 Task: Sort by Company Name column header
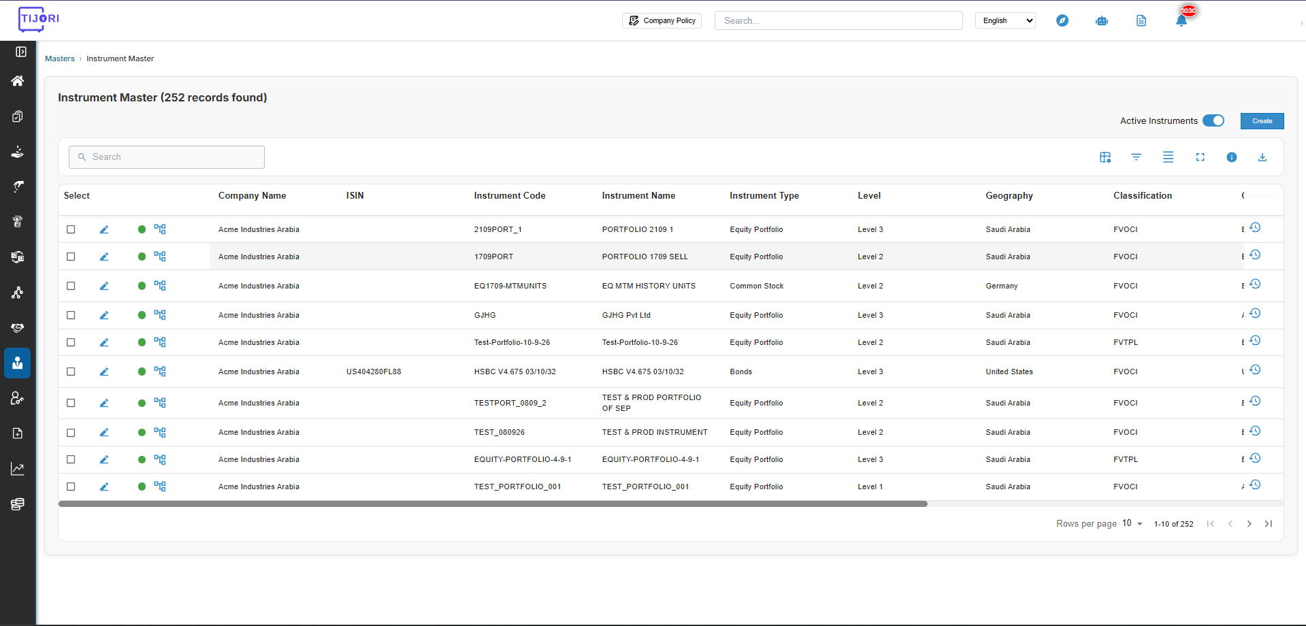[252, 196]
